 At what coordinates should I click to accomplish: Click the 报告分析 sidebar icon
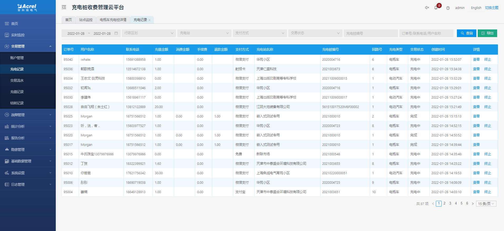(x=7, y=138)
